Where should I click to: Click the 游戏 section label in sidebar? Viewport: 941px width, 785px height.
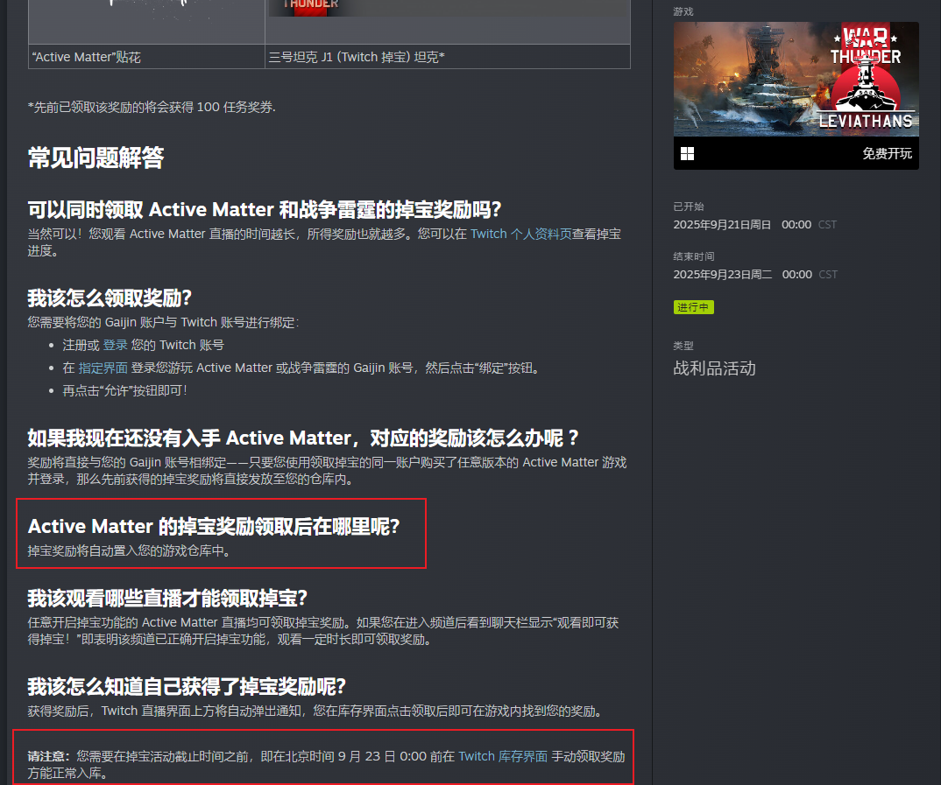pos(683,12)
